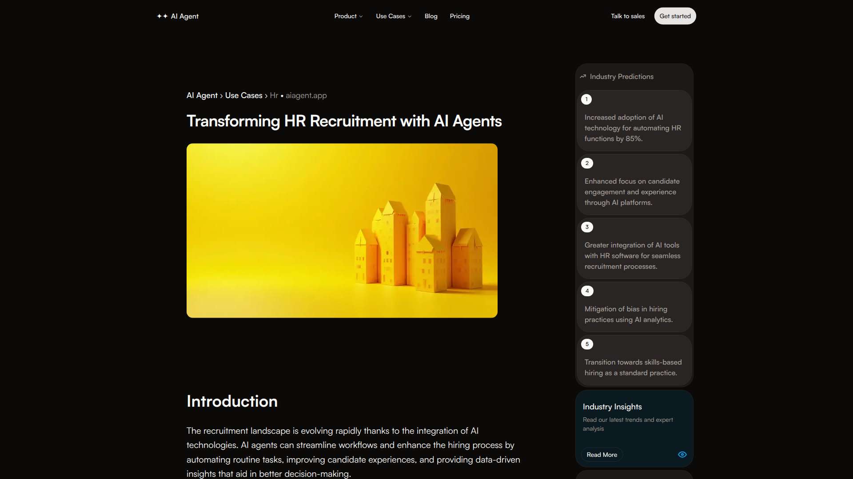The height and width of the screenshot is (479, 853).
Task: Click the number 4 badge in predictions list
Action: (x=587, y=291)
